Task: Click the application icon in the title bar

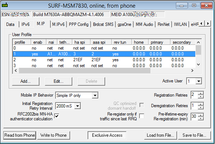Action: point(5,5)
